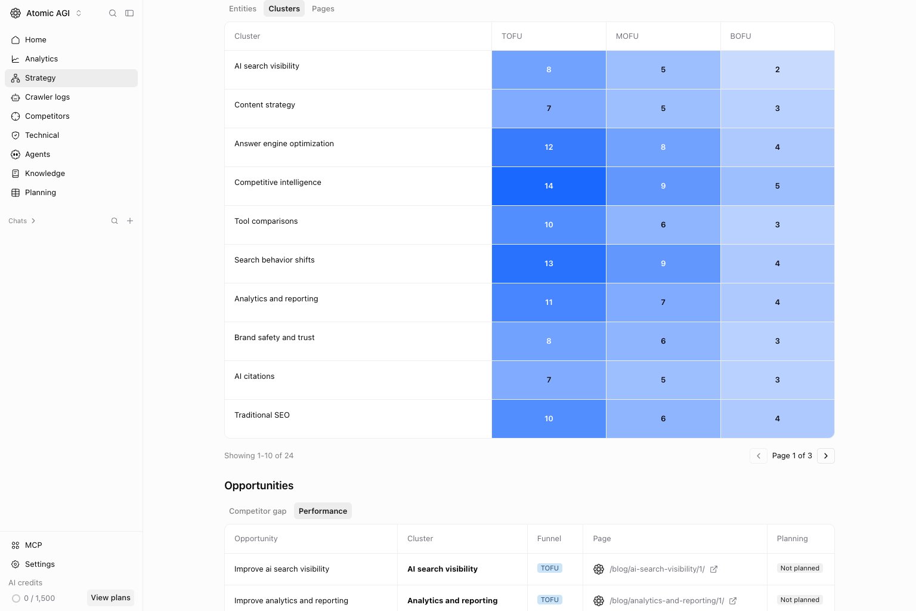Image resolution: width=916 pixels, height=611 pixels.
Task: Switch to the Competitor gap tab
Action: pyautogui.click(x=258, y=511)
